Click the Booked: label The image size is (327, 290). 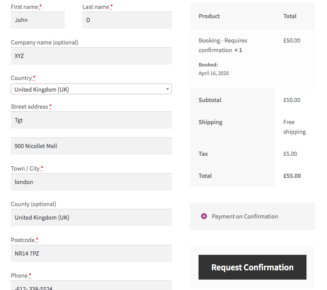(208, 65)
